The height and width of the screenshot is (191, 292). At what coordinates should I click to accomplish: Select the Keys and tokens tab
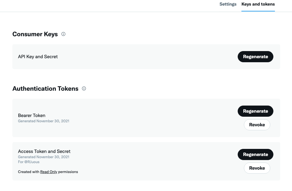pyautogui.click(x=258, y=4)
